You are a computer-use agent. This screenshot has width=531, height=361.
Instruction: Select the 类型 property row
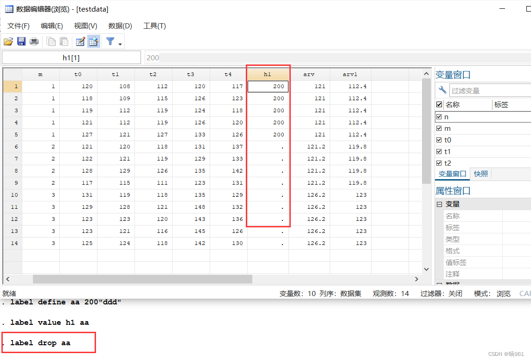coord(487,239)
